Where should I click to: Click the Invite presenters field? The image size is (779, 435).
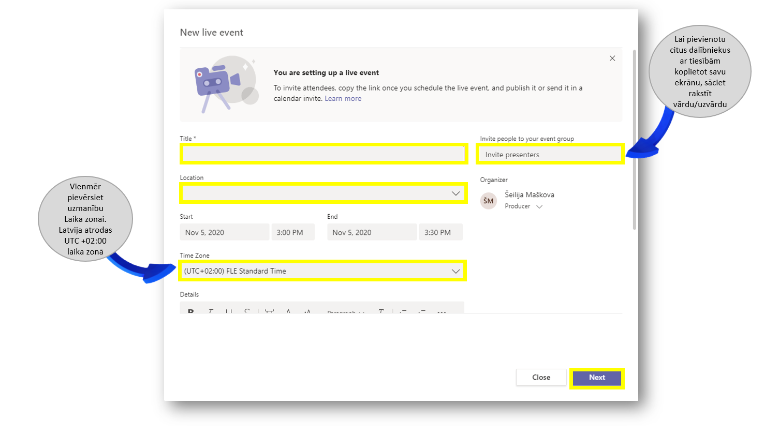(550, 155)
